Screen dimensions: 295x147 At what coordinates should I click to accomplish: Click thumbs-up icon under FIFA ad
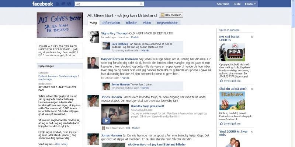coord(221,80)
